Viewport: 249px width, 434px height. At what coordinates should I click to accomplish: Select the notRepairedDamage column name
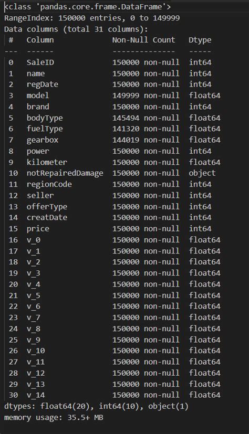point(65,173)
